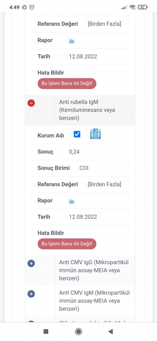Tap the hospital building icon next to Kurum Adı
The image size is (157, 341).
[x=95, y=134]
